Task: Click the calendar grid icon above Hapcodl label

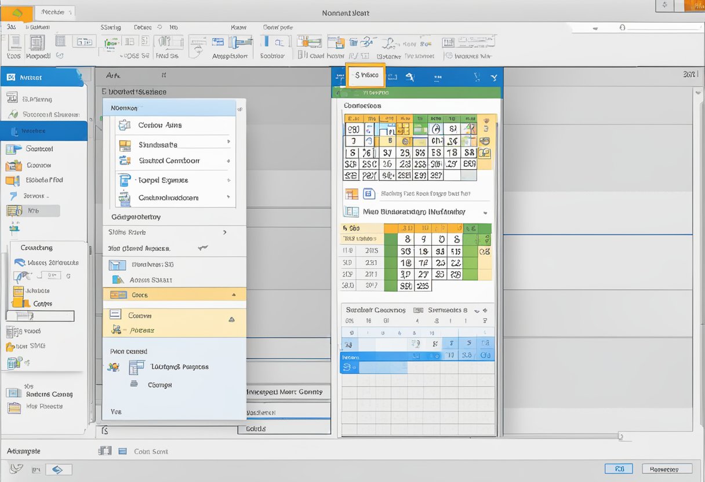Action: (x=37, y=43)
